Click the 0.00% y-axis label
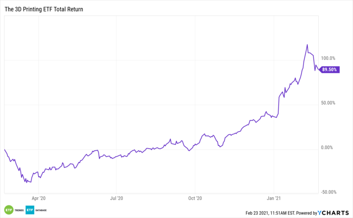Viewport: 353px width, 218px height. pos(328,148)
